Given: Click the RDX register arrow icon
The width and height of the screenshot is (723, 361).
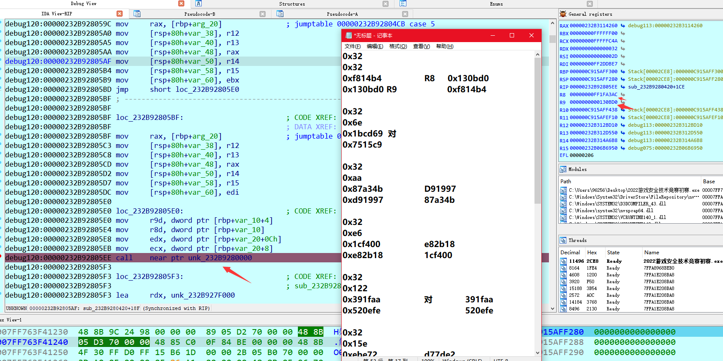Looking at the screenshot, I should 623,48.
